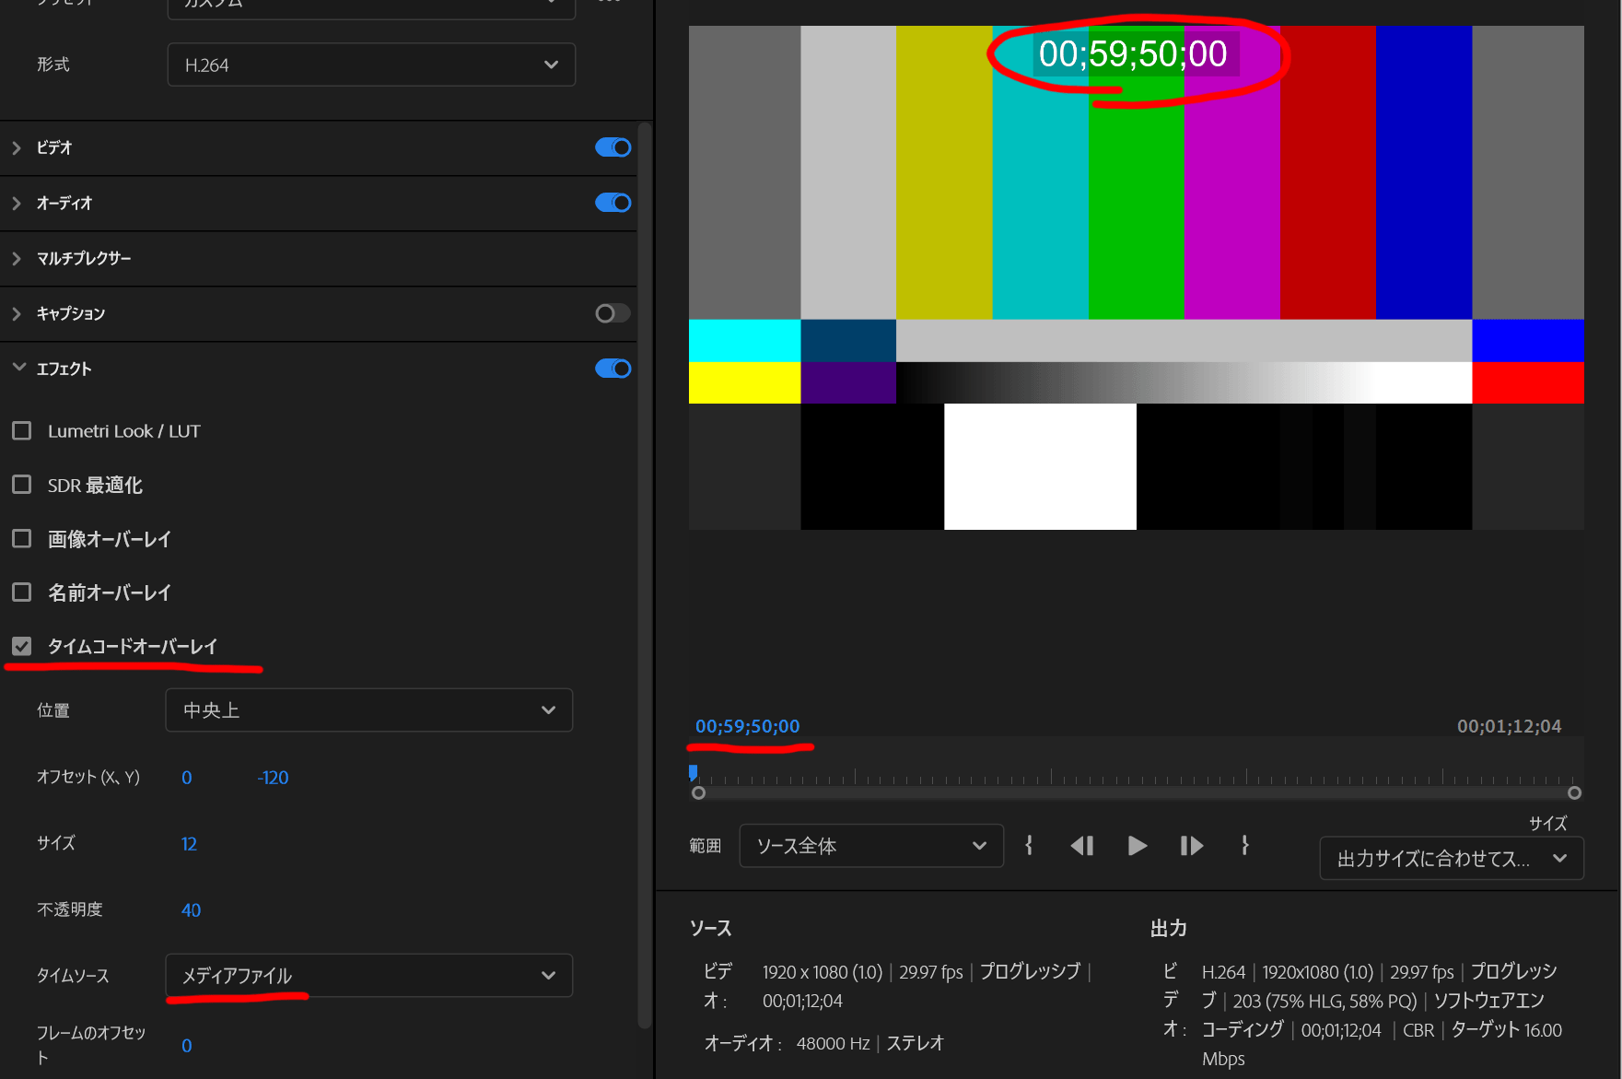This screenshot has width=1622, height=1079.
Task: Click the playhead marker on the timeline
Action: pyautogui.click(x=693, y=773)
